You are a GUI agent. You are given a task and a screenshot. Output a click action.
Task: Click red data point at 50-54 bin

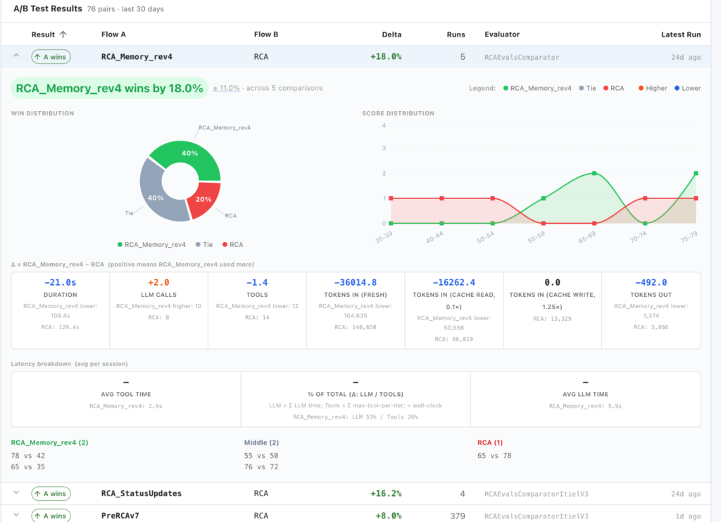pos(492,198)
